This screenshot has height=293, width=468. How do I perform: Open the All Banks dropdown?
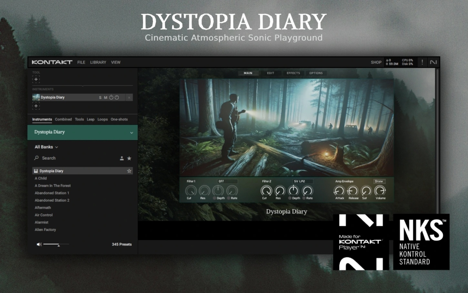click(x=46, y=147)
